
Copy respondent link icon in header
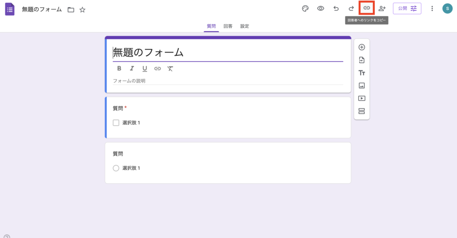click(x=367, y=8)
